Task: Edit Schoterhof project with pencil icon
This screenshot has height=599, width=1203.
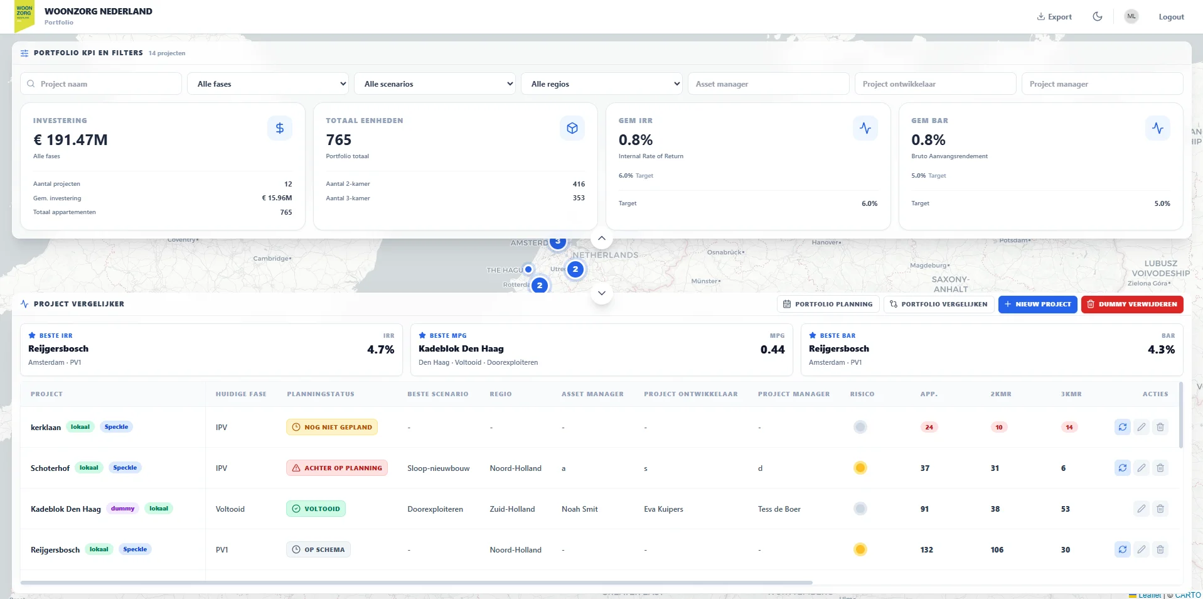Action: [x=1142, y=468]
